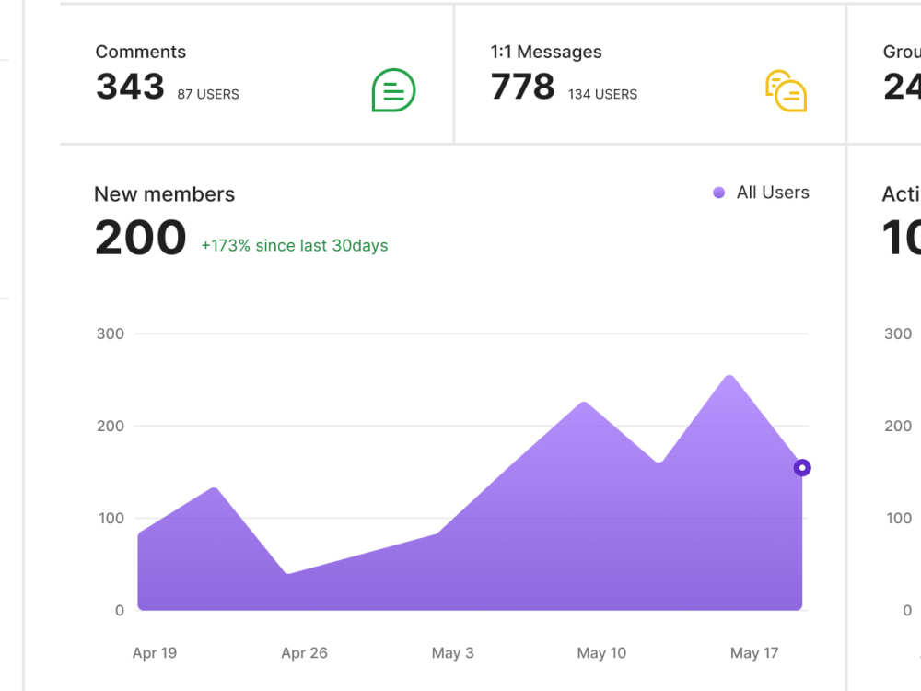
Task: Click the May 17 axis label
Action: (754, 653)
